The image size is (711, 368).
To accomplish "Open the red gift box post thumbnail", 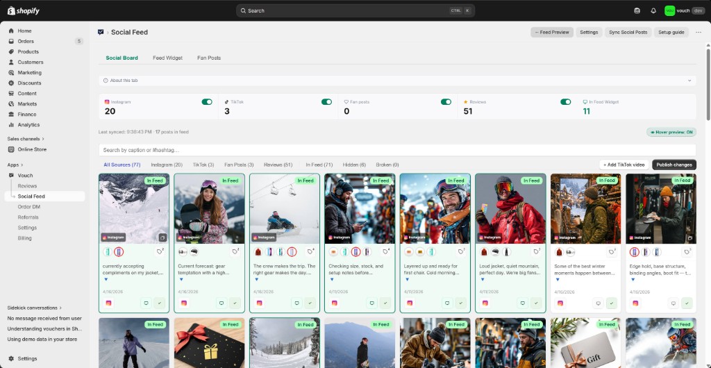I will [209, 342].
